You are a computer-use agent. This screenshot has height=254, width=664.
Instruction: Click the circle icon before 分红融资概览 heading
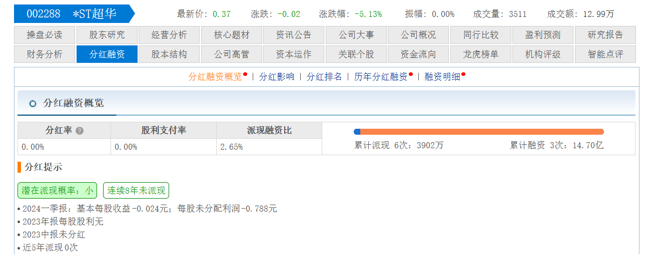pos(33,104)
